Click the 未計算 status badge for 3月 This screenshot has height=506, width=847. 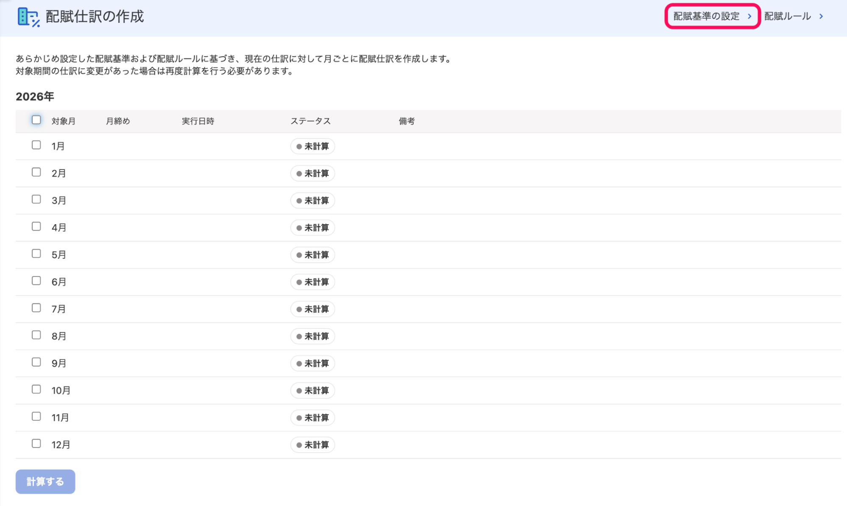(313, 200)
